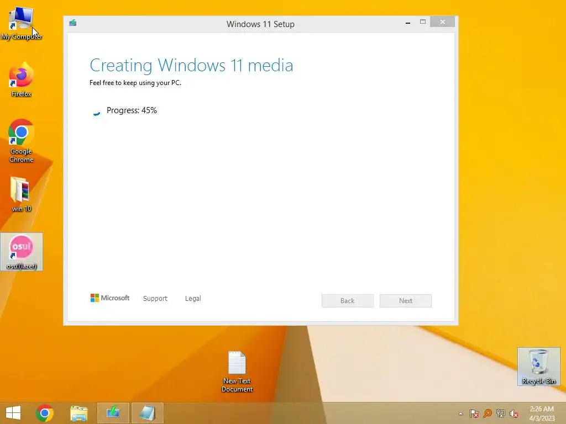Open the Windows Start button
This screenshot has width=566, height=424.
pyautogui.click(x=13, y=413)
